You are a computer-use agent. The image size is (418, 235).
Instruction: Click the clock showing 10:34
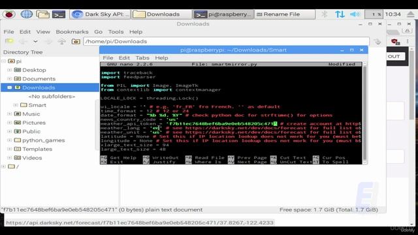(x=393, y=14)
